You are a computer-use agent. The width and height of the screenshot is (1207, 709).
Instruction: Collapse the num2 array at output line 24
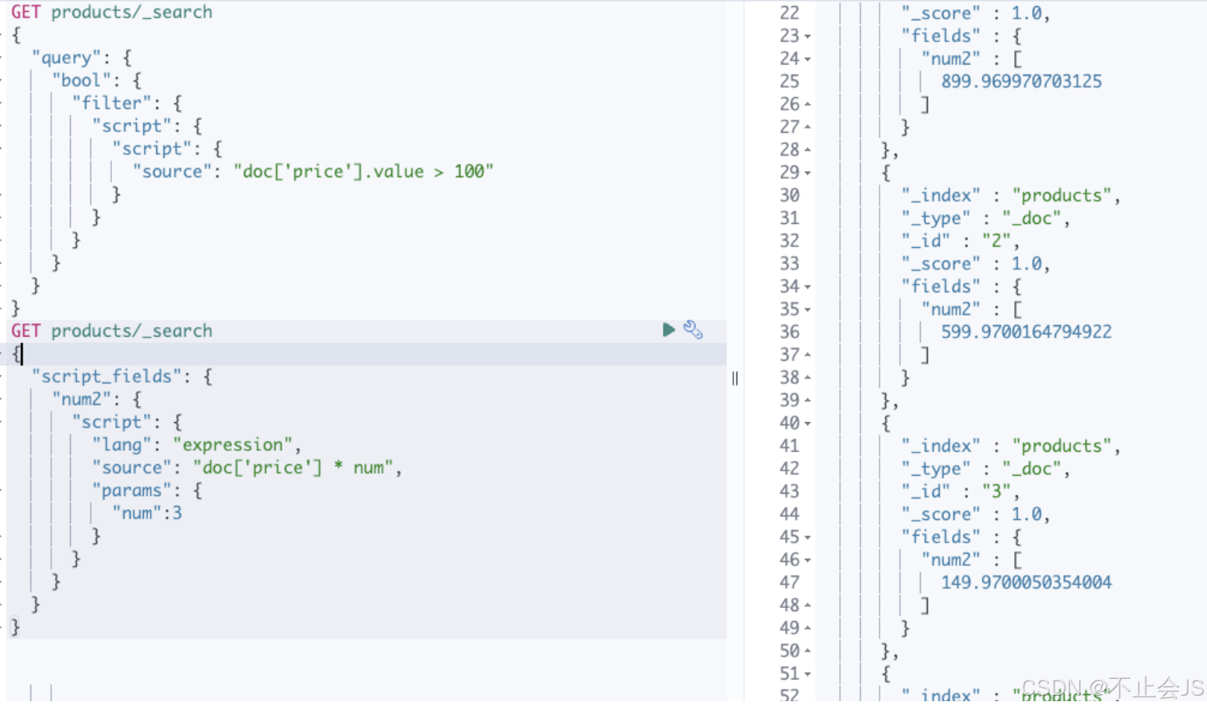807,59
